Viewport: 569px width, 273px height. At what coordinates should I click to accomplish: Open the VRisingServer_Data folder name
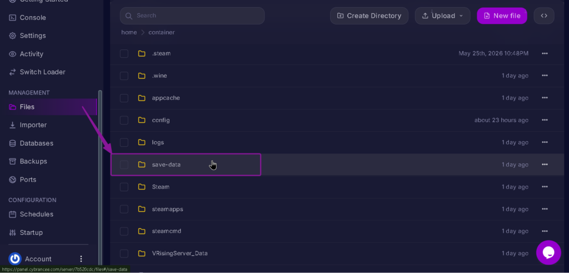179,254
